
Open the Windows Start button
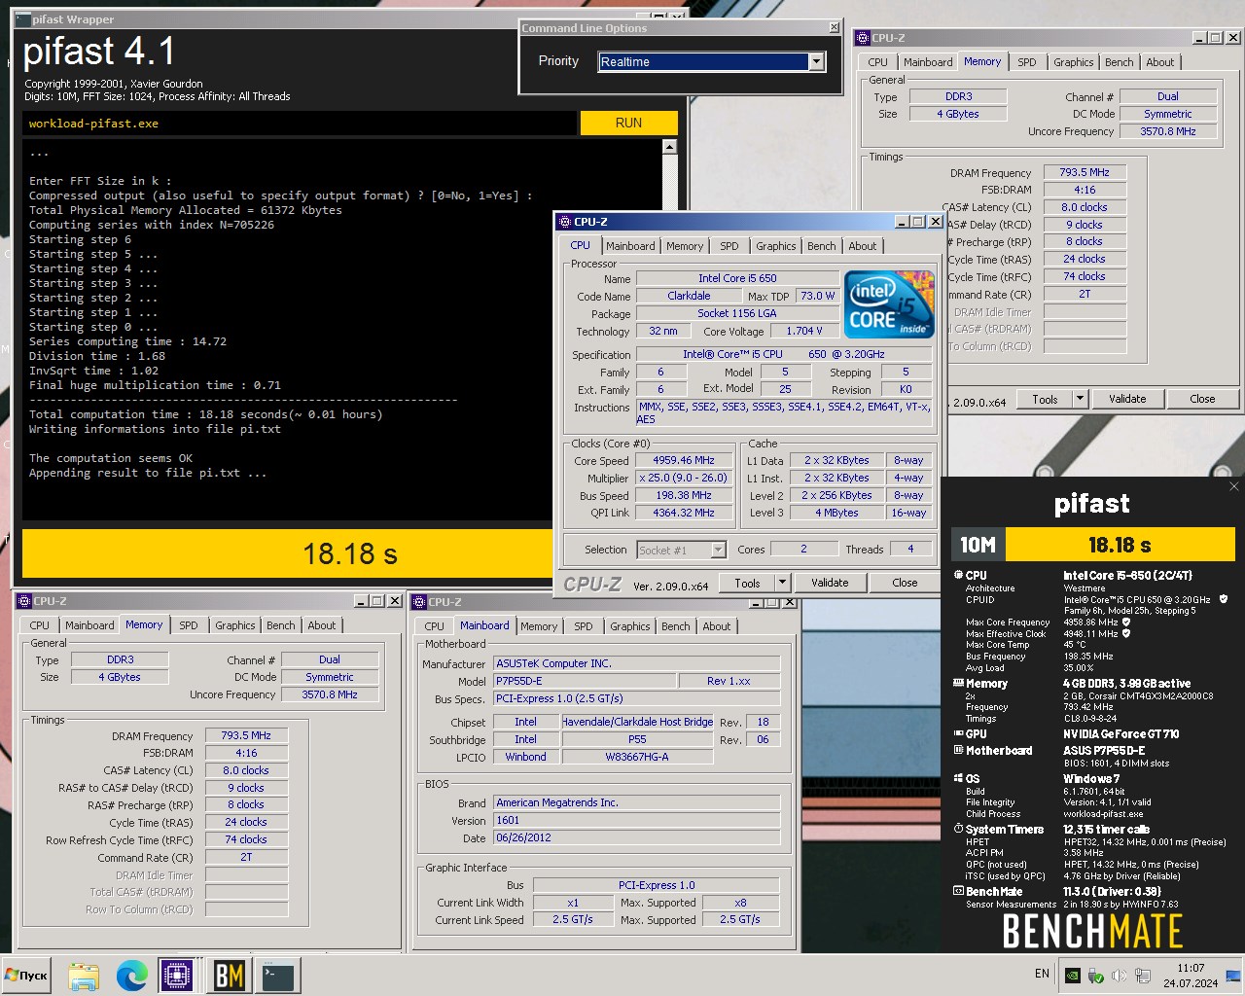[26, 976]
